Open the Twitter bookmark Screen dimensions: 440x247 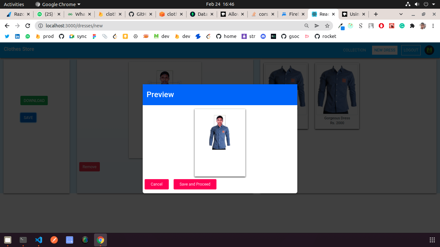click(x=7, y=36)
